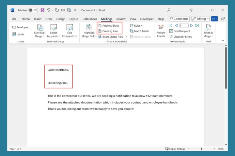Click Highlight Merge Fields icon

pos(89,31)
